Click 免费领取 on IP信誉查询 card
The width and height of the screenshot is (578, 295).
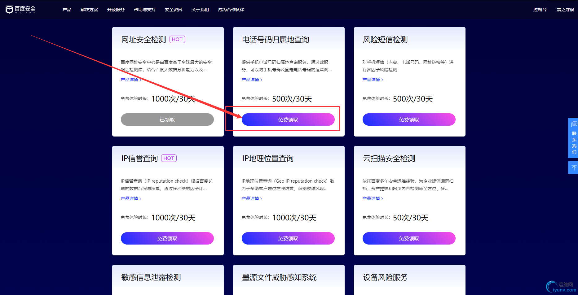[167, 238]
